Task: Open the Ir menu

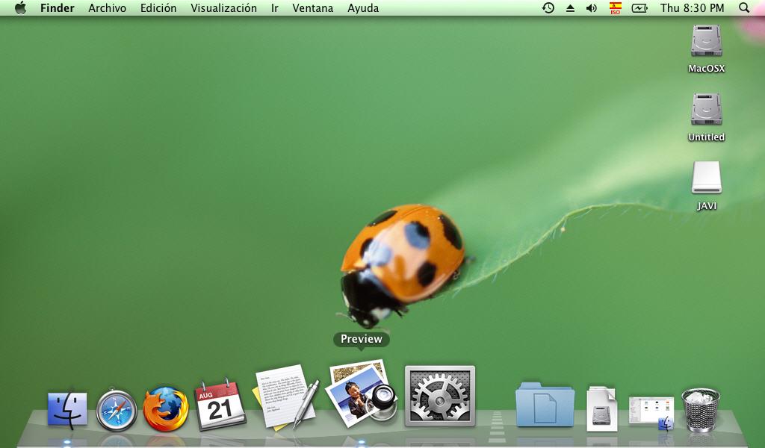Action: point(275,7)
